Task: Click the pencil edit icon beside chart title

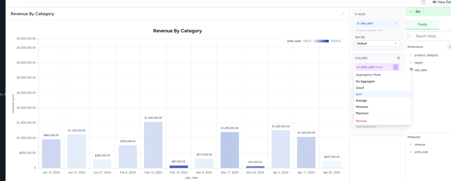Action: tap(343, 14)
